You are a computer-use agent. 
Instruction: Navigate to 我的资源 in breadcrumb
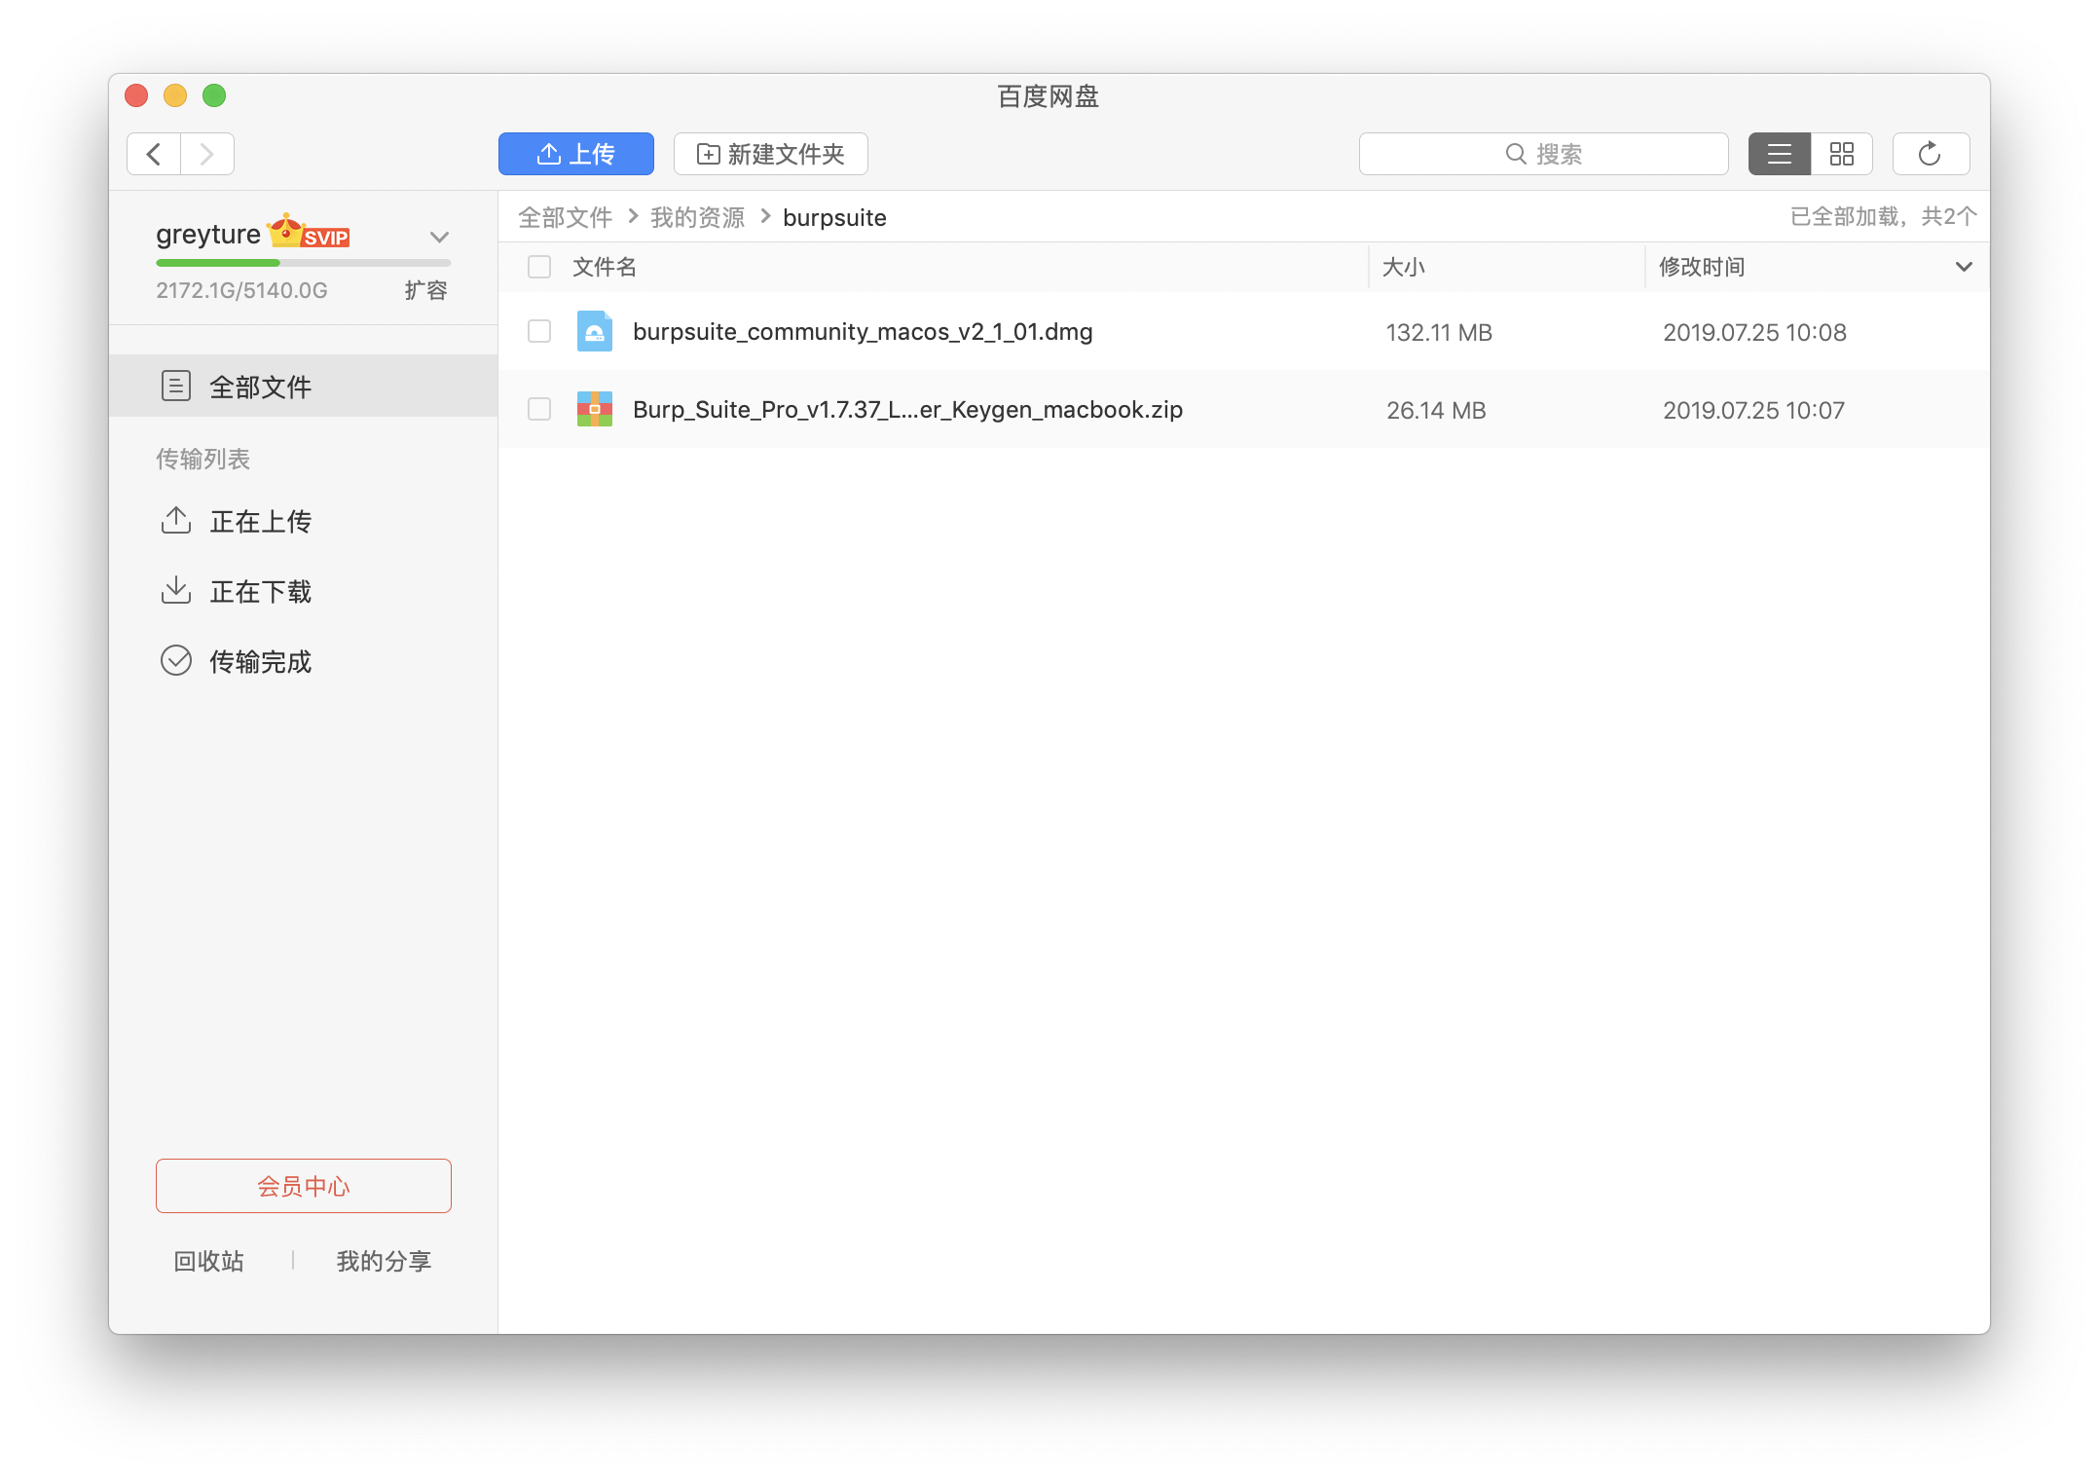[697, 217]
